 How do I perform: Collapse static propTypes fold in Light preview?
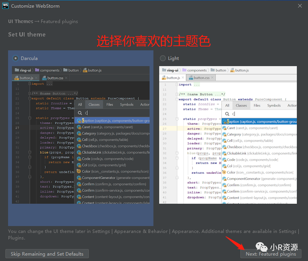point(177,119)
